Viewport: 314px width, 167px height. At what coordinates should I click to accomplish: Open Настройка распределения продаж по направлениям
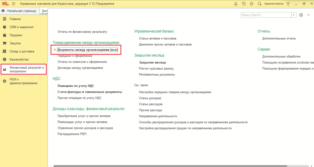click(185, 128)
